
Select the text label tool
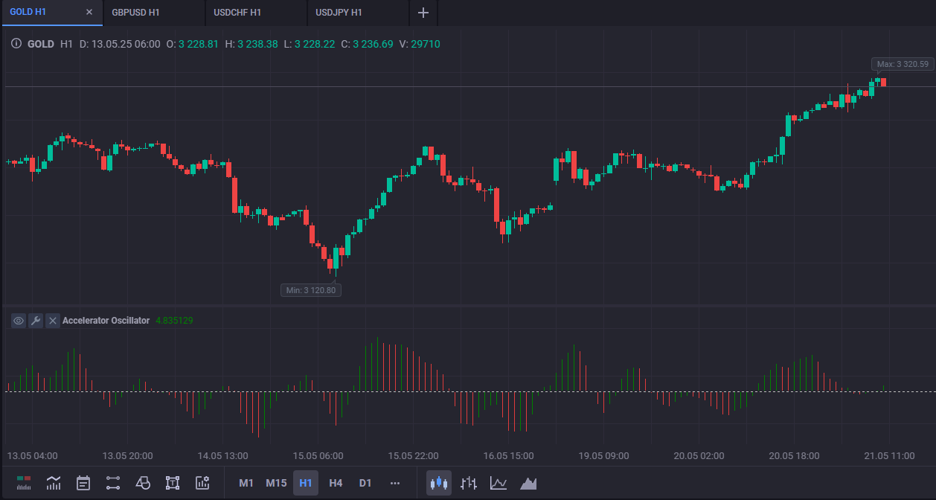click(173, 483)
